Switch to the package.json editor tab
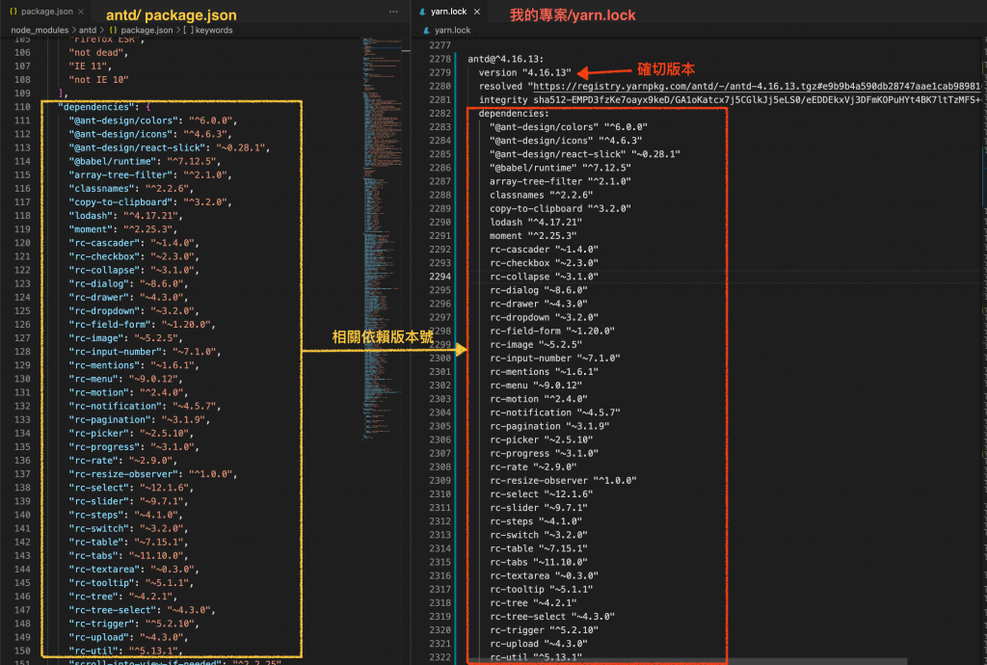This screenshot has height=665, width=987. point(46,12)
